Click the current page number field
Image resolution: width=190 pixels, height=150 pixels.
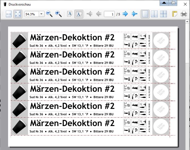(109, 14)
